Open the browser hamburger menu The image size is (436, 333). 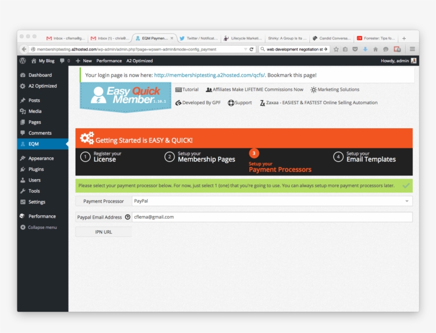pyautogui.click(x=412, y=49)
